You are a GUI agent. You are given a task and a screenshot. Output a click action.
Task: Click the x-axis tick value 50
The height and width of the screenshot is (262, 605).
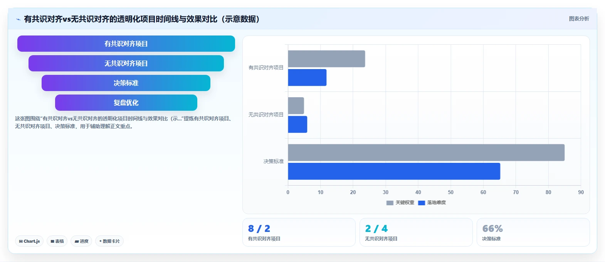tap(450, 192)
